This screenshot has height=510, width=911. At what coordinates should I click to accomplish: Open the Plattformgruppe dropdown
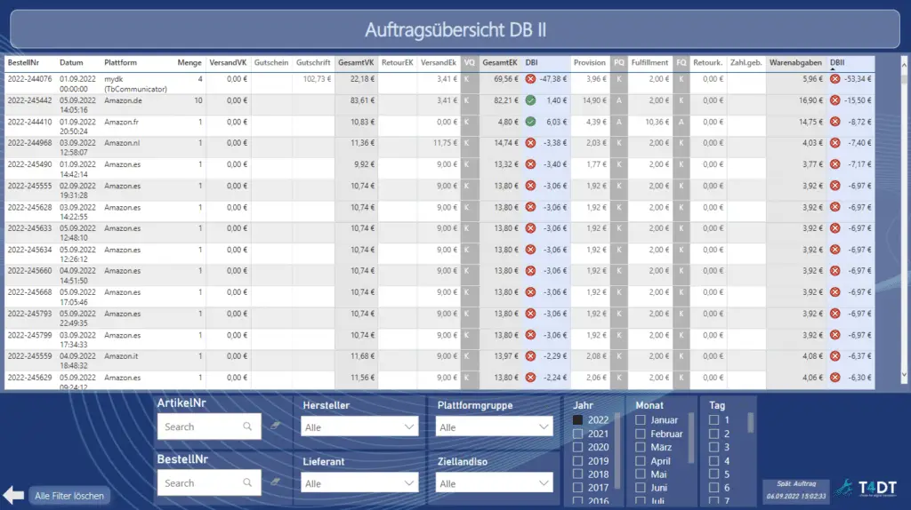pyautogui.click(x=494, y=427)
